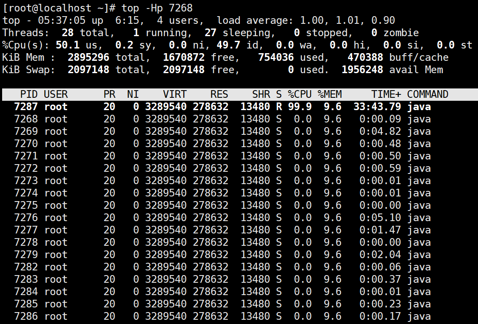The image size is (478, 324).
Task: Click the PID column header
Action: [28, 94]
